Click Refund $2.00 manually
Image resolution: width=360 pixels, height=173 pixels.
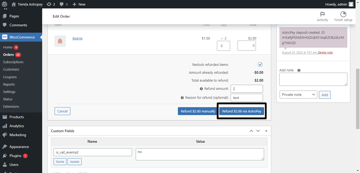(x=198, y=111)
